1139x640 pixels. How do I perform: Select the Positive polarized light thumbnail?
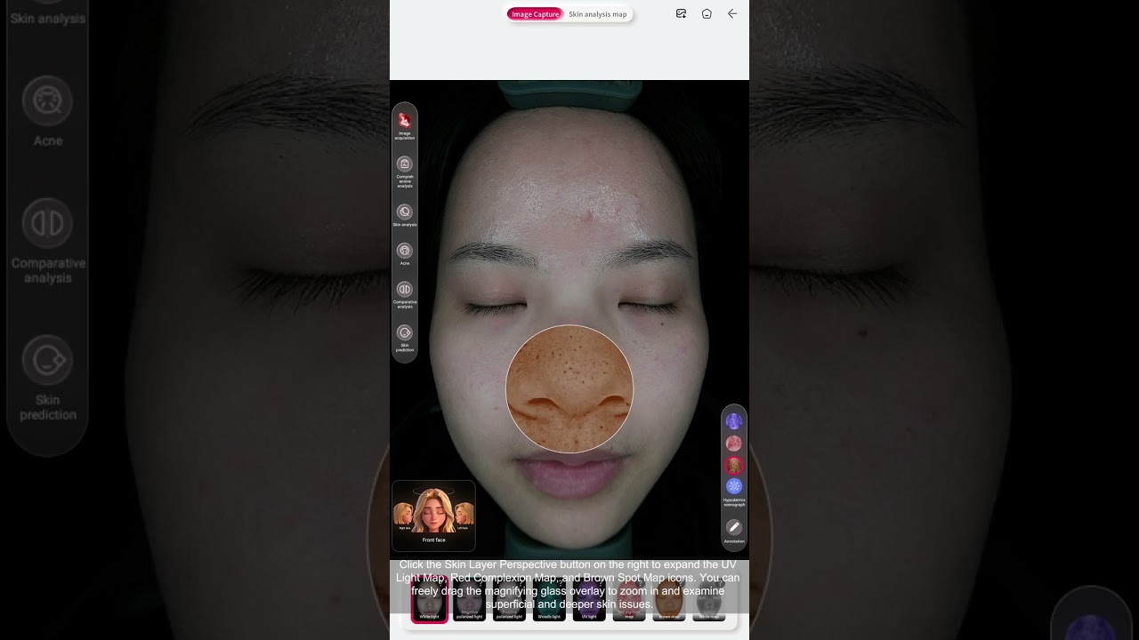pyautogui.click(x=509, y=602)
